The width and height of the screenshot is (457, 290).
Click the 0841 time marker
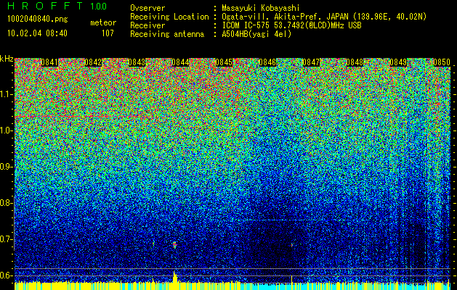(x=49, y=62)
